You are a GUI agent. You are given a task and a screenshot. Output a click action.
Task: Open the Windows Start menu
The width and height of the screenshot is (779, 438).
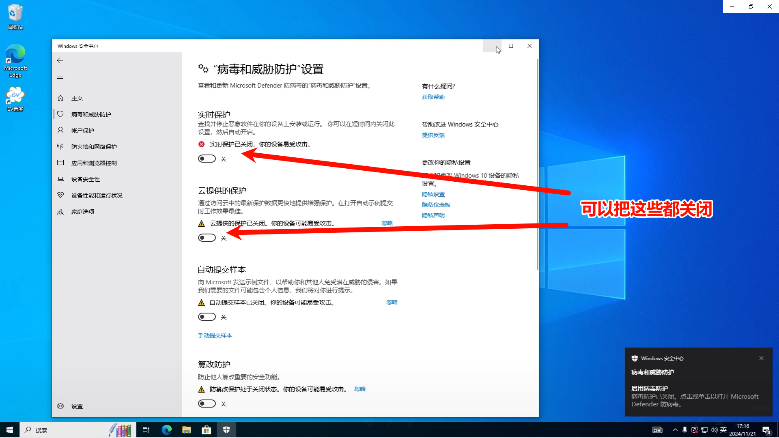[x=10, y=430]
